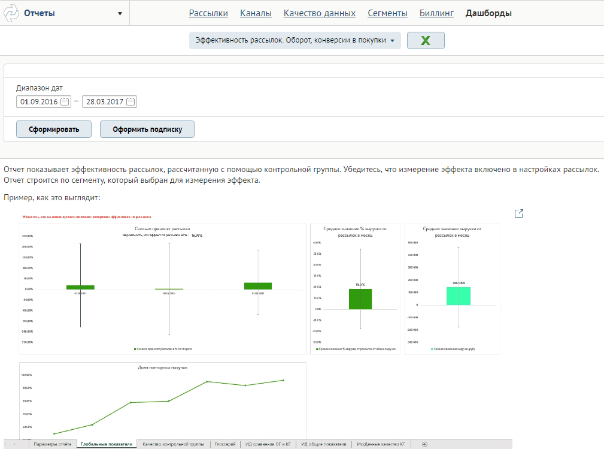Click the teal bar labeled 146 004
Image resolution: width=604 pixels, height=452 pixels.
tap(459, 296)
